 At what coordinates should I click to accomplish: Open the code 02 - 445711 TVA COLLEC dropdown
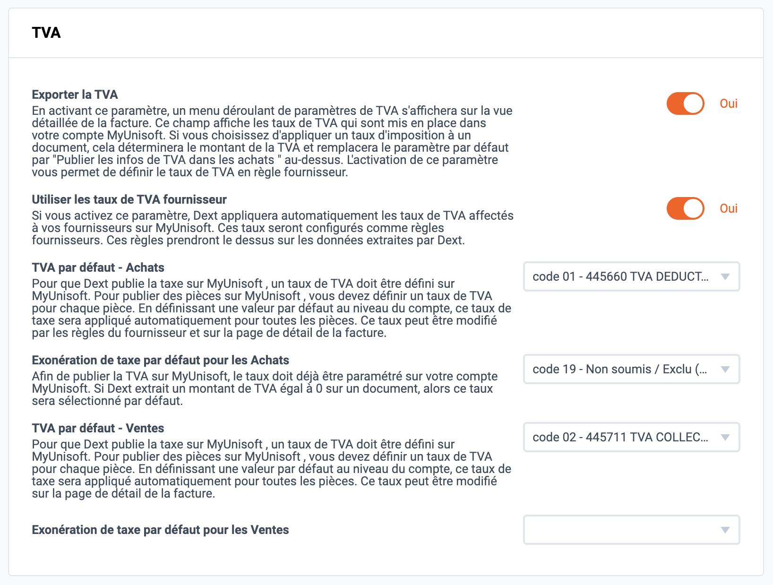coord(631,437)
